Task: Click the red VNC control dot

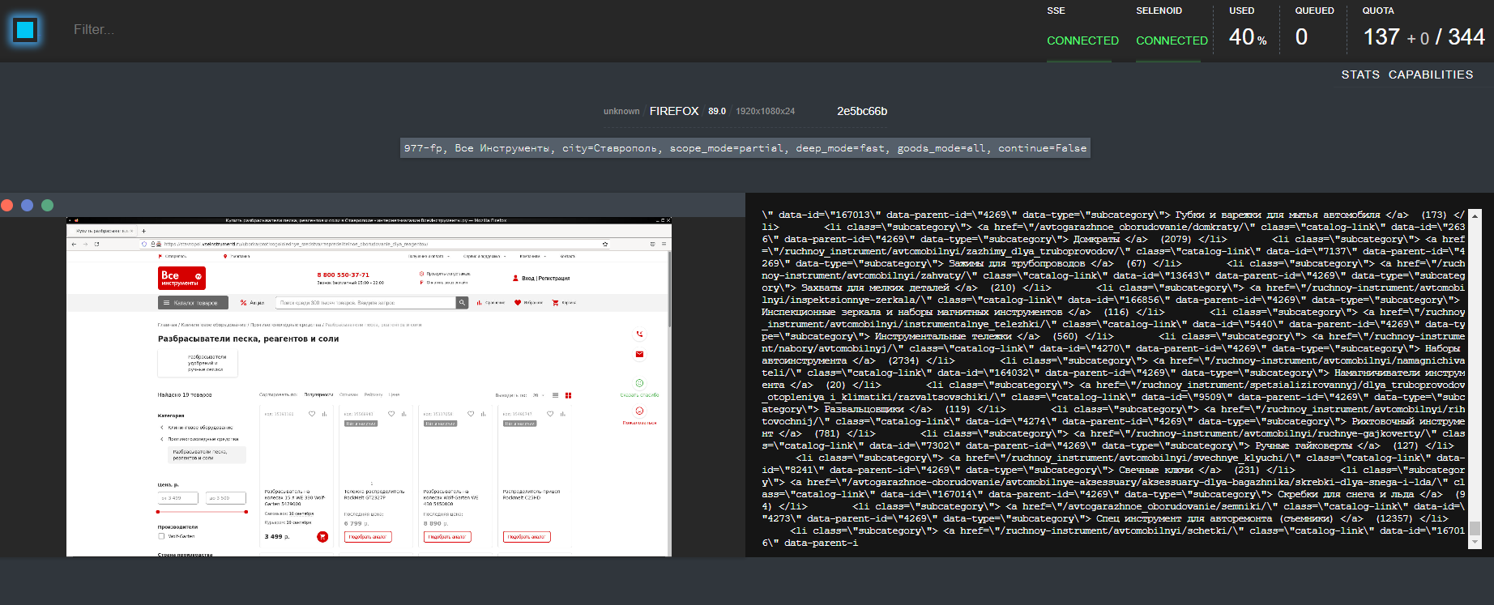Action: click(6, 206)
